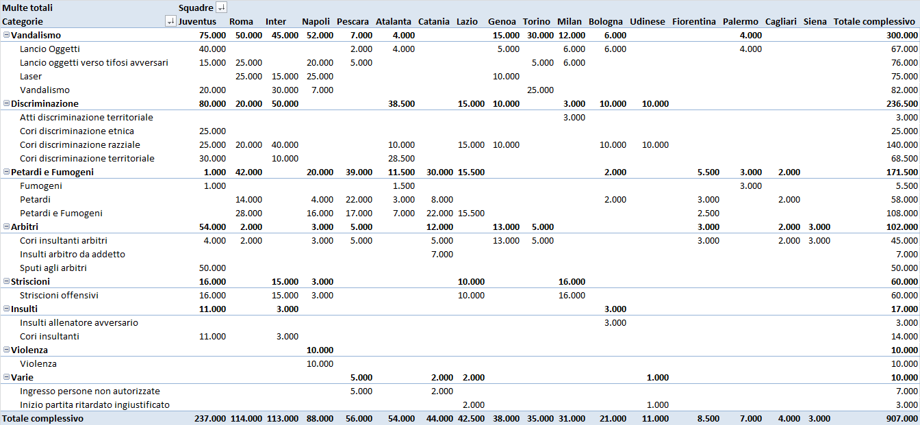Screen dimensions: 920x425
Task: Select Juventus Sputi agli arbitri 50.000
Action: [212, 268]
